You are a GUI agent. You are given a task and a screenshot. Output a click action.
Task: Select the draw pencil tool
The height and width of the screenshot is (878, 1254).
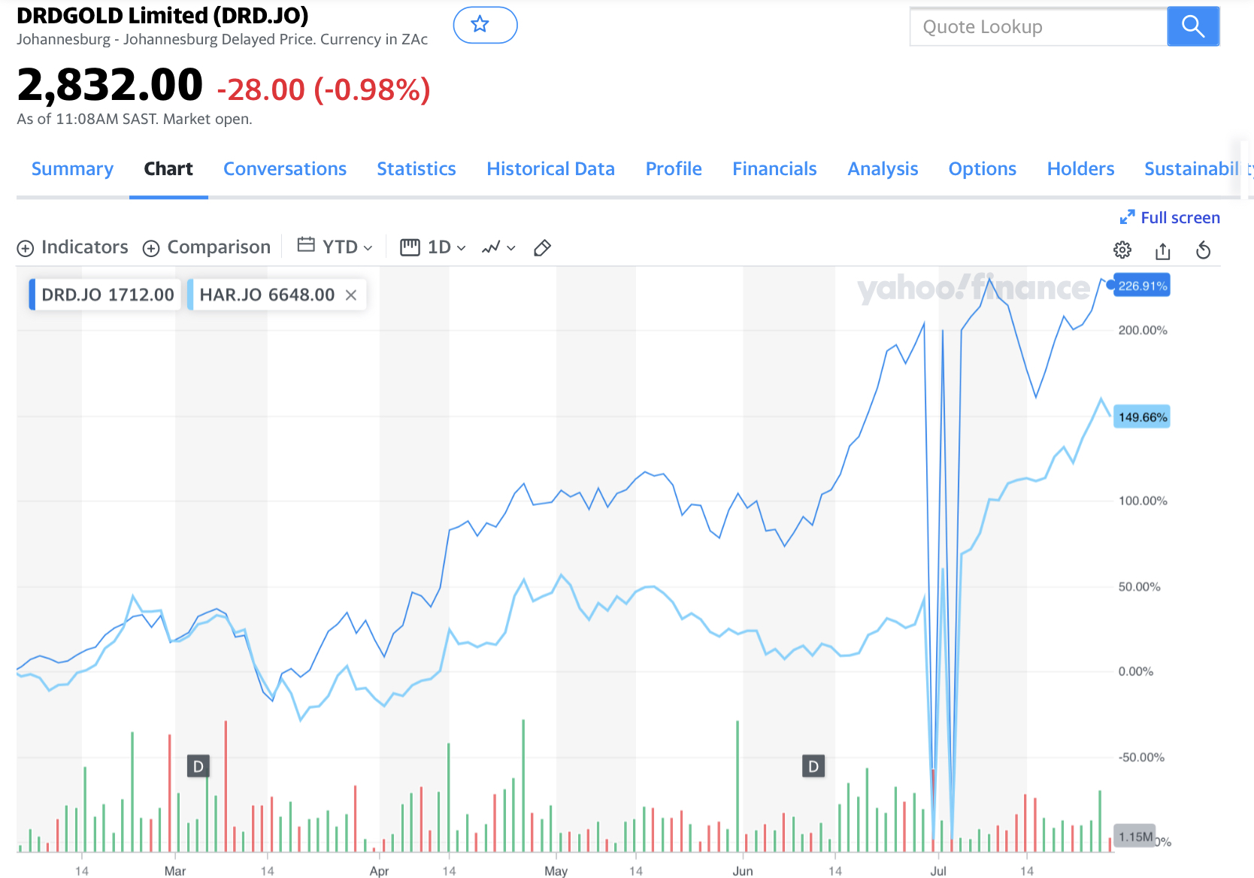click(542, 248)
